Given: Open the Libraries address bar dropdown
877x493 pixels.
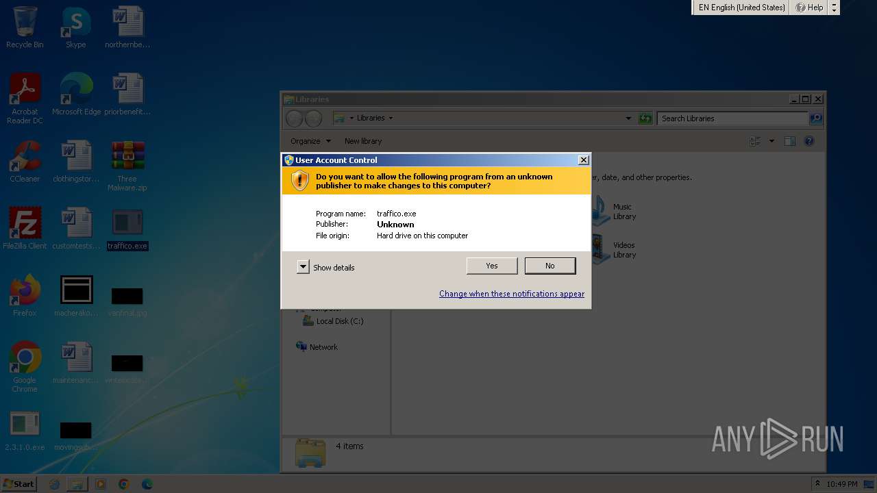Looking at the screenshot, I should point(628,118).
